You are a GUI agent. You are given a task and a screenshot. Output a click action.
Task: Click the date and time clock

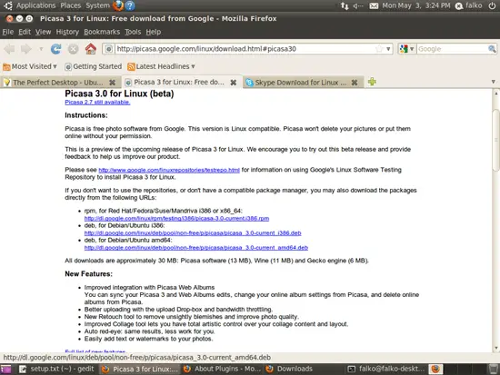(416, 5)
